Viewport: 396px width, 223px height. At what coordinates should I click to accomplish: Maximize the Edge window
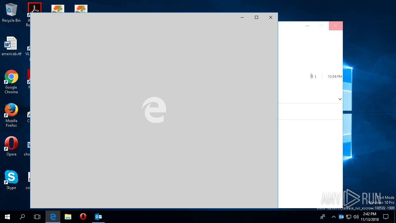click(256, 17)
